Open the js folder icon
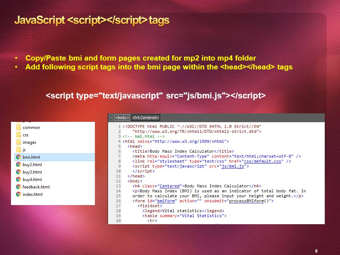Viewport: 340px width, 255px height. pyautogui.click(x=19, y=149)
